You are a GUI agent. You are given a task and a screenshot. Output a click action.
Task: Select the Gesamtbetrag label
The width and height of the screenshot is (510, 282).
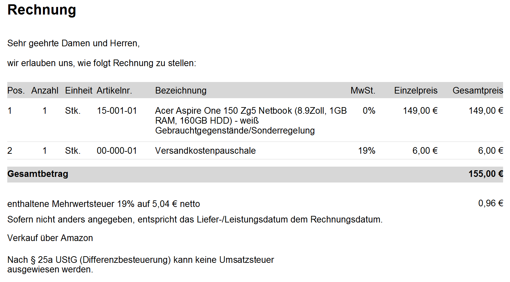click(x=38, y=174)
